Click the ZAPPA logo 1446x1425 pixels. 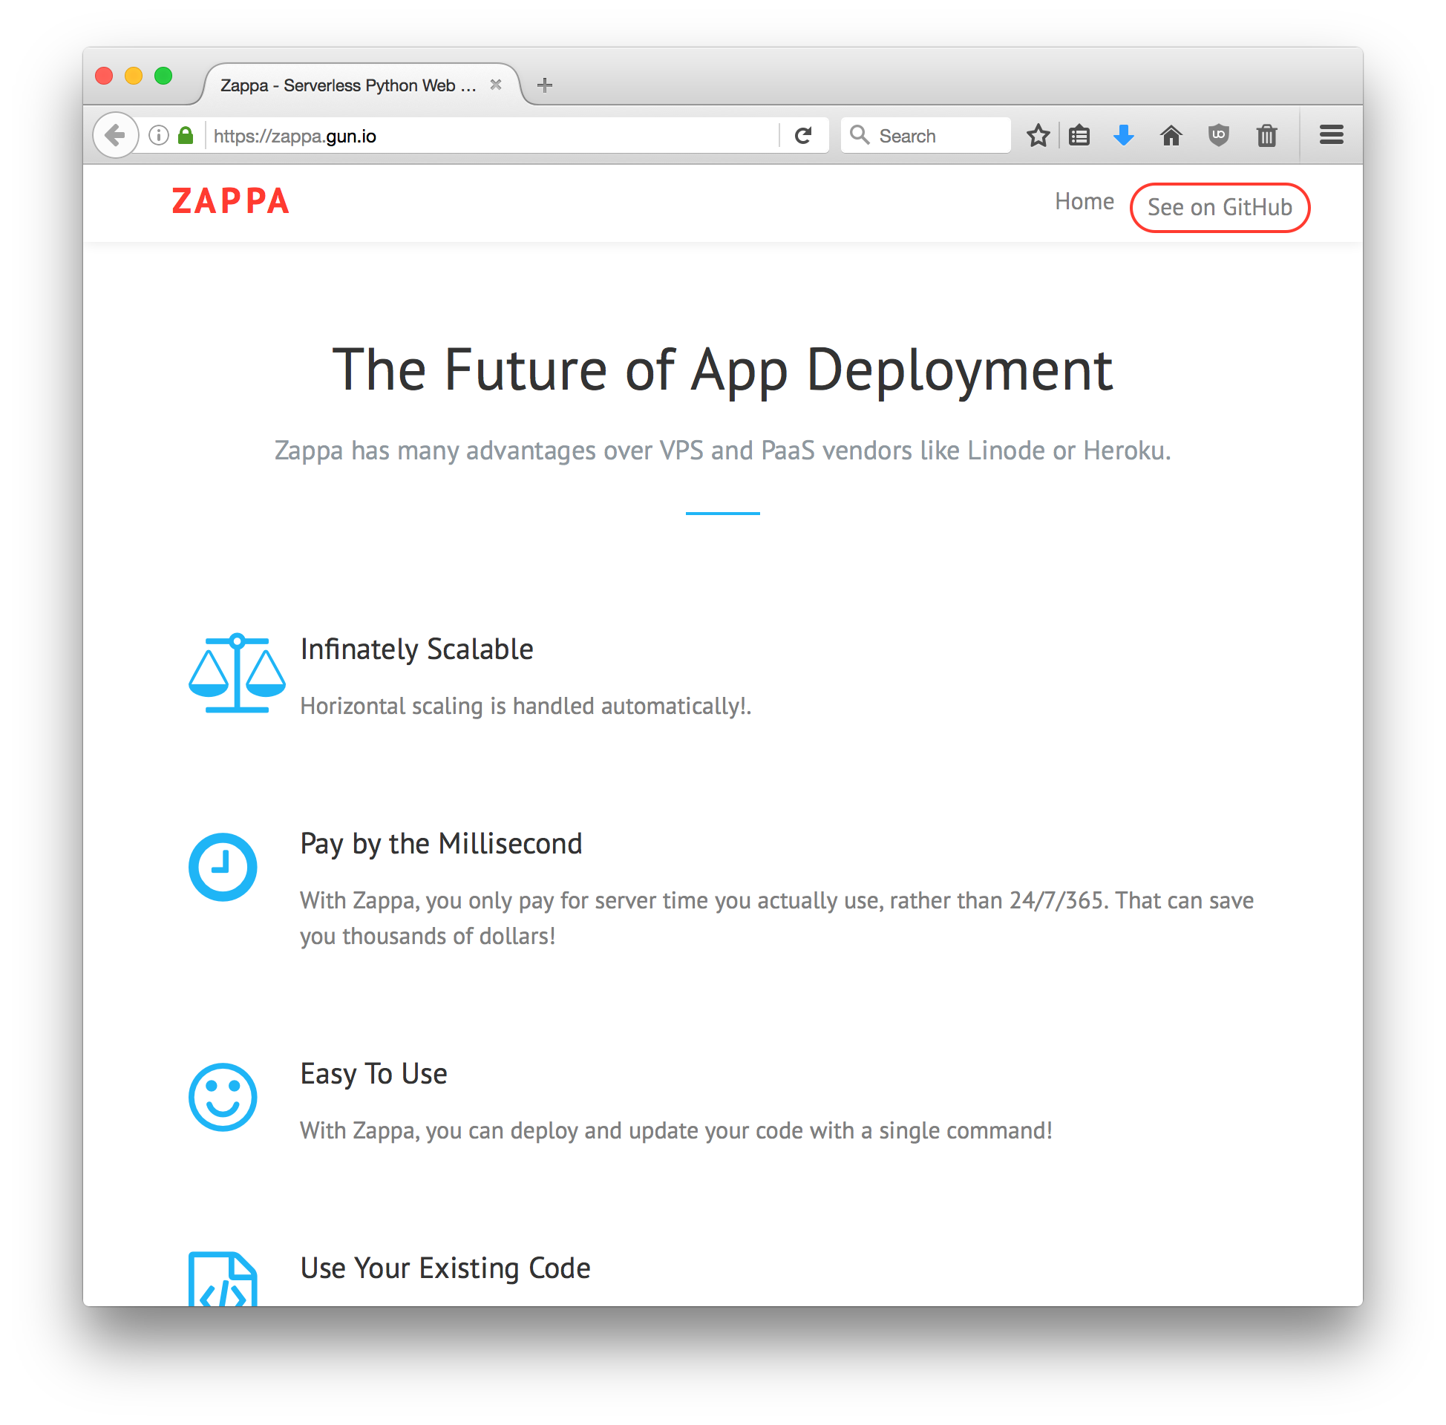(231, 201)
